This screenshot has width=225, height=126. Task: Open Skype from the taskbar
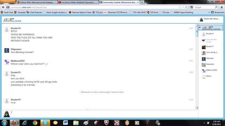pos(45,123)
